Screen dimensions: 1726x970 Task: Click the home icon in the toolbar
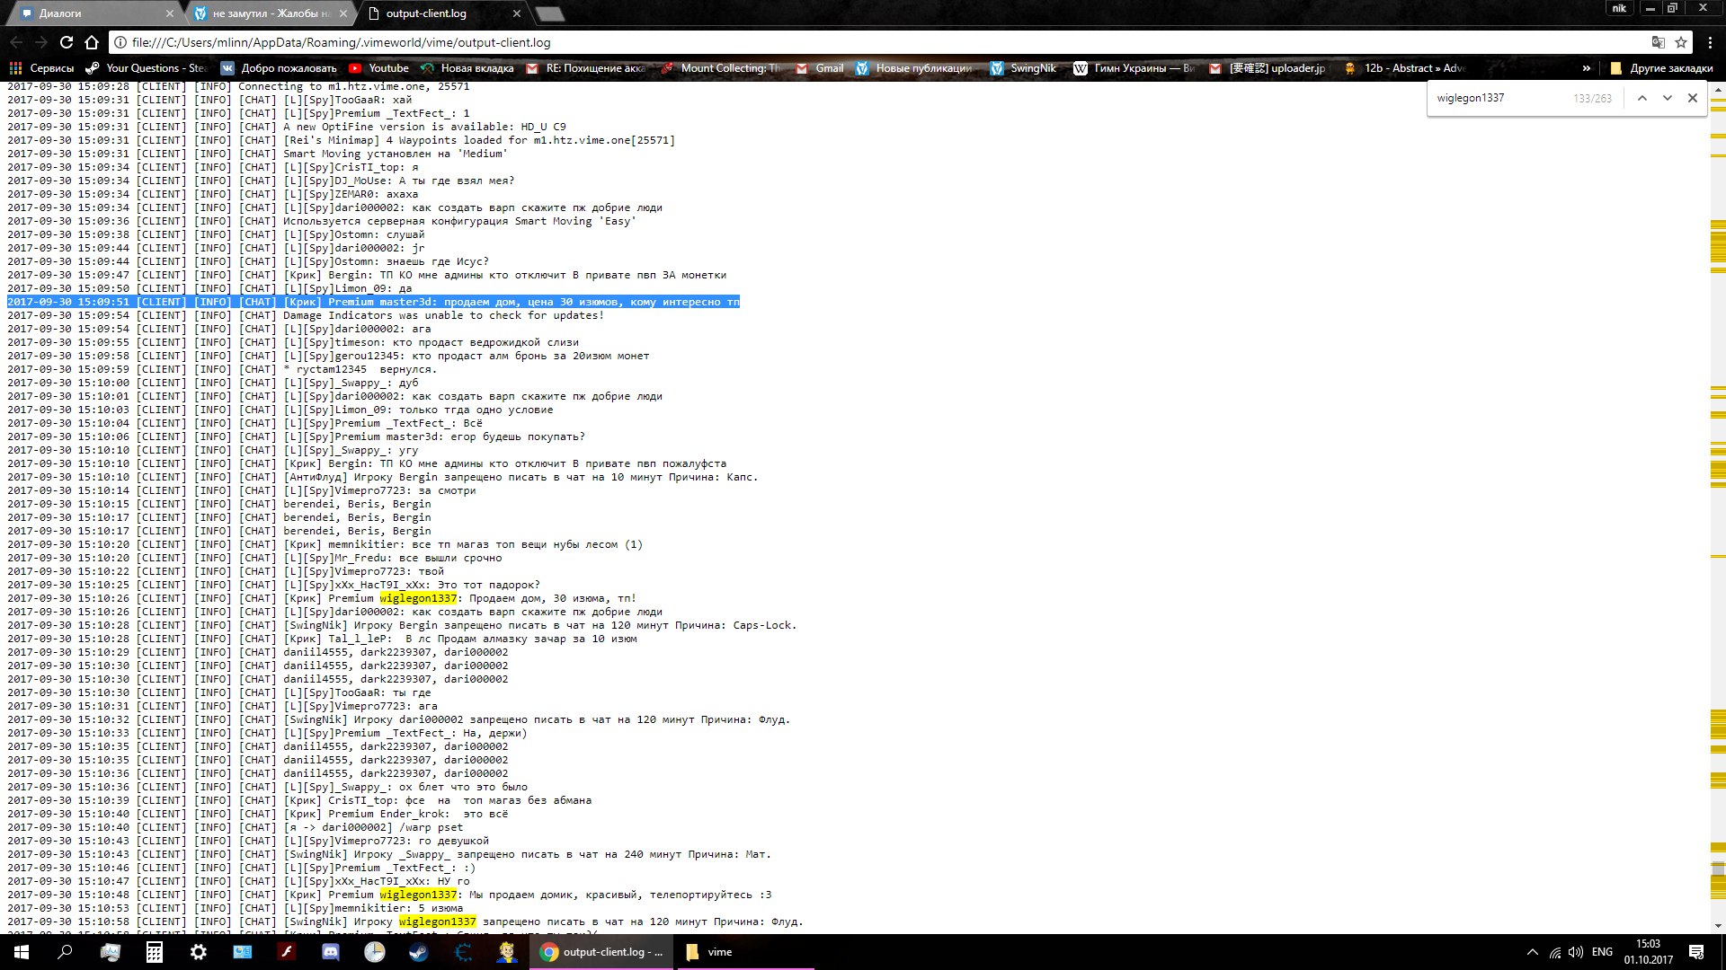point(92,42)
